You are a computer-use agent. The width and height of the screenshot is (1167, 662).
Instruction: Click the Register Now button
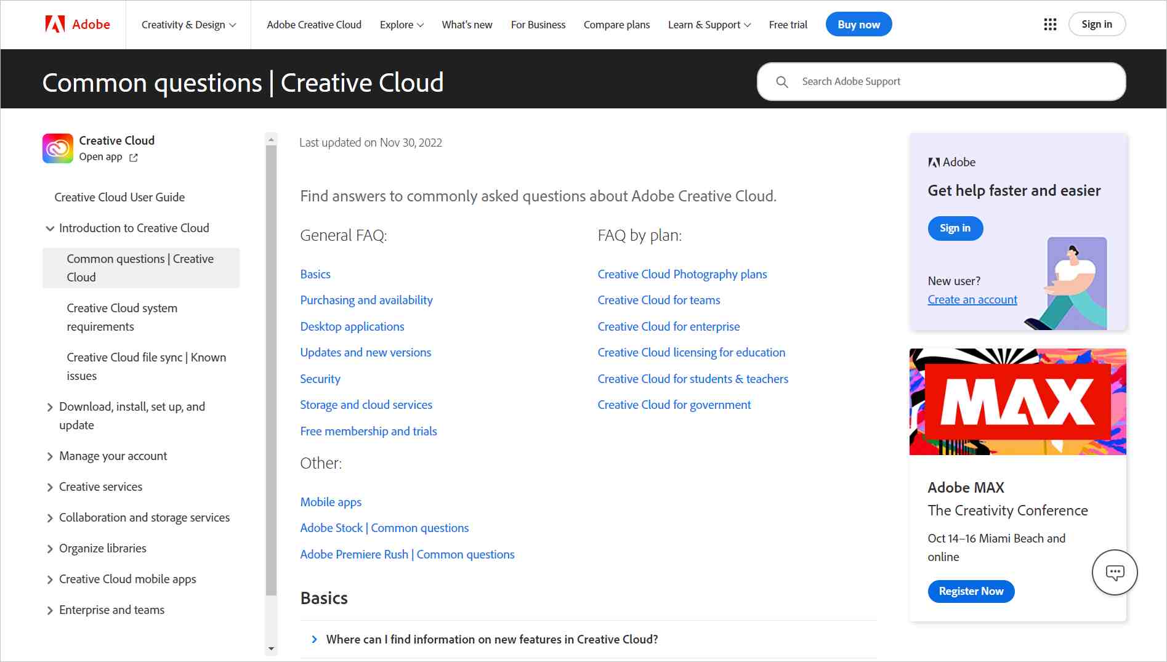click(971, 591)
